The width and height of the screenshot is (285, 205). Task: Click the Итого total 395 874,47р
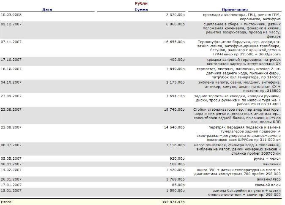pyautogui.click(x=170, y=202)
